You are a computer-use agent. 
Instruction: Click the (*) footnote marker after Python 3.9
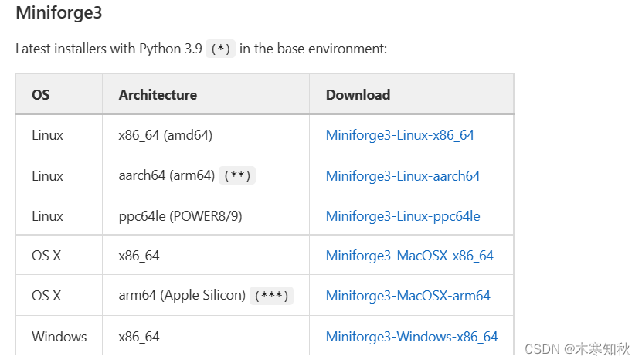pyautogui.click(x=220, y=49)
